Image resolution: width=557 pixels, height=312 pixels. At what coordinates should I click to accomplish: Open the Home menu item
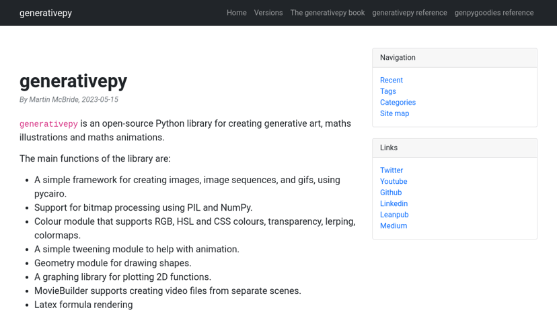tap(237, 13)
